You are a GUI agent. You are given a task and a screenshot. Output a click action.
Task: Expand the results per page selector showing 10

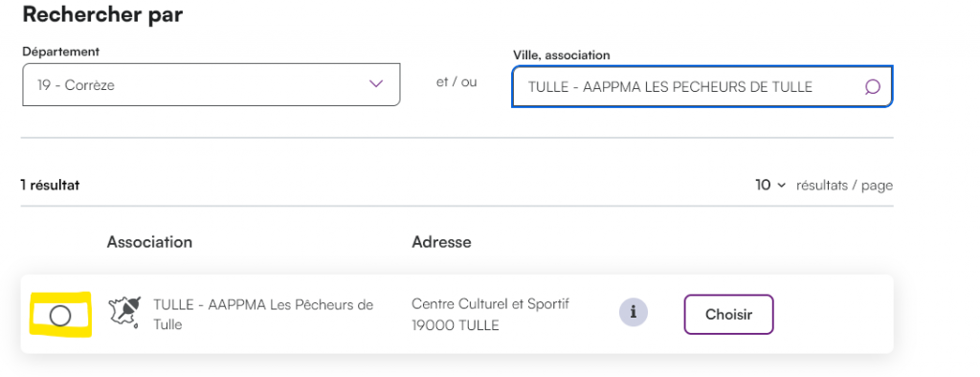tap(770, 185)
